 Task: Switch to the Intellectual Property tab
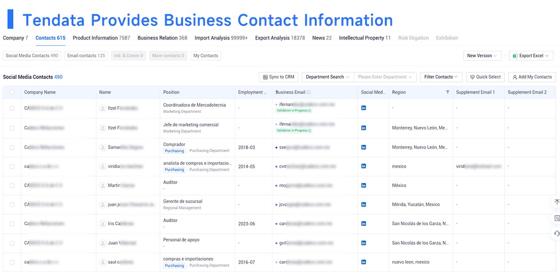click(365, 38)
